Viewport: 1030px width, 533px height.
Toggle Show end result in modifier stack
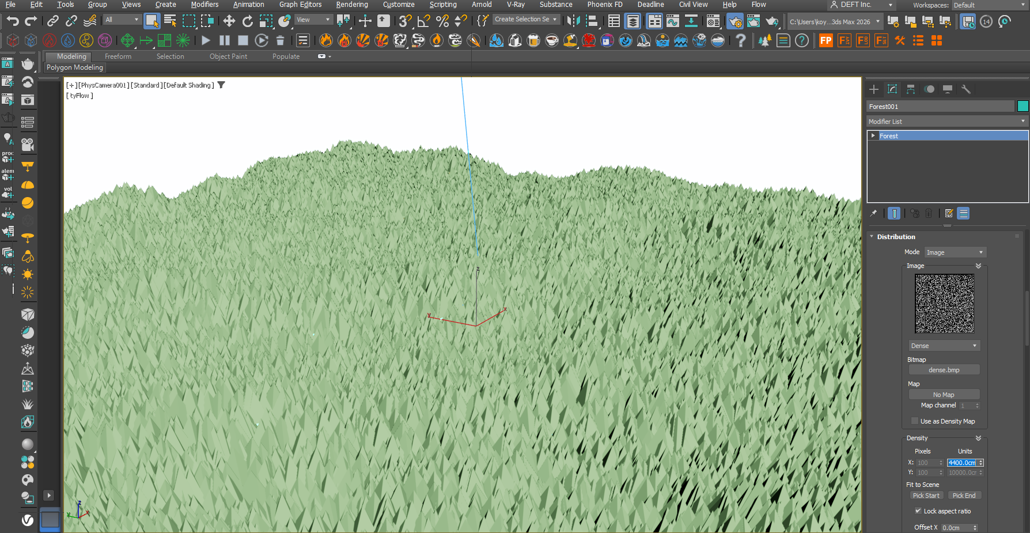click(x=894, y=213)
